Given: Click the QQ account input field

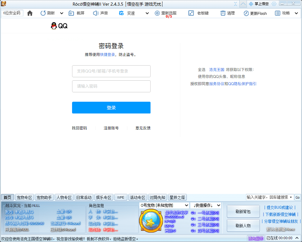Looking at the screenshot, I should coord(111,71).
